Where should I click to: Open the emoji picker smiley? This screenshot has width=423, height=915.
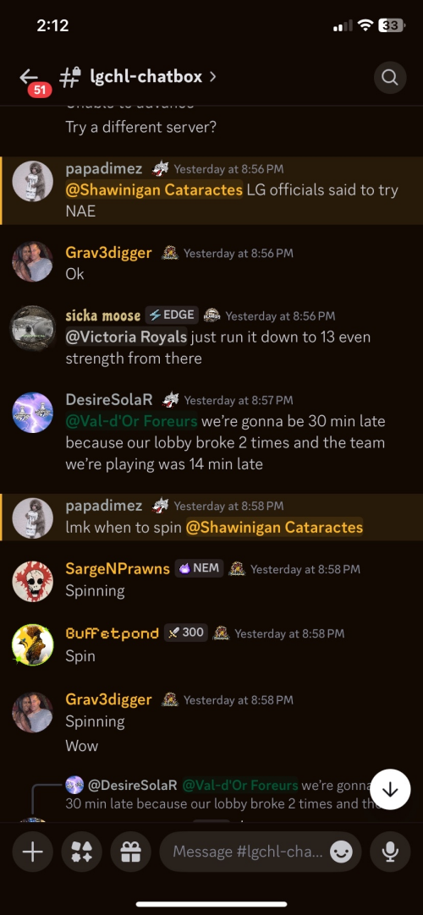(341, 852)
